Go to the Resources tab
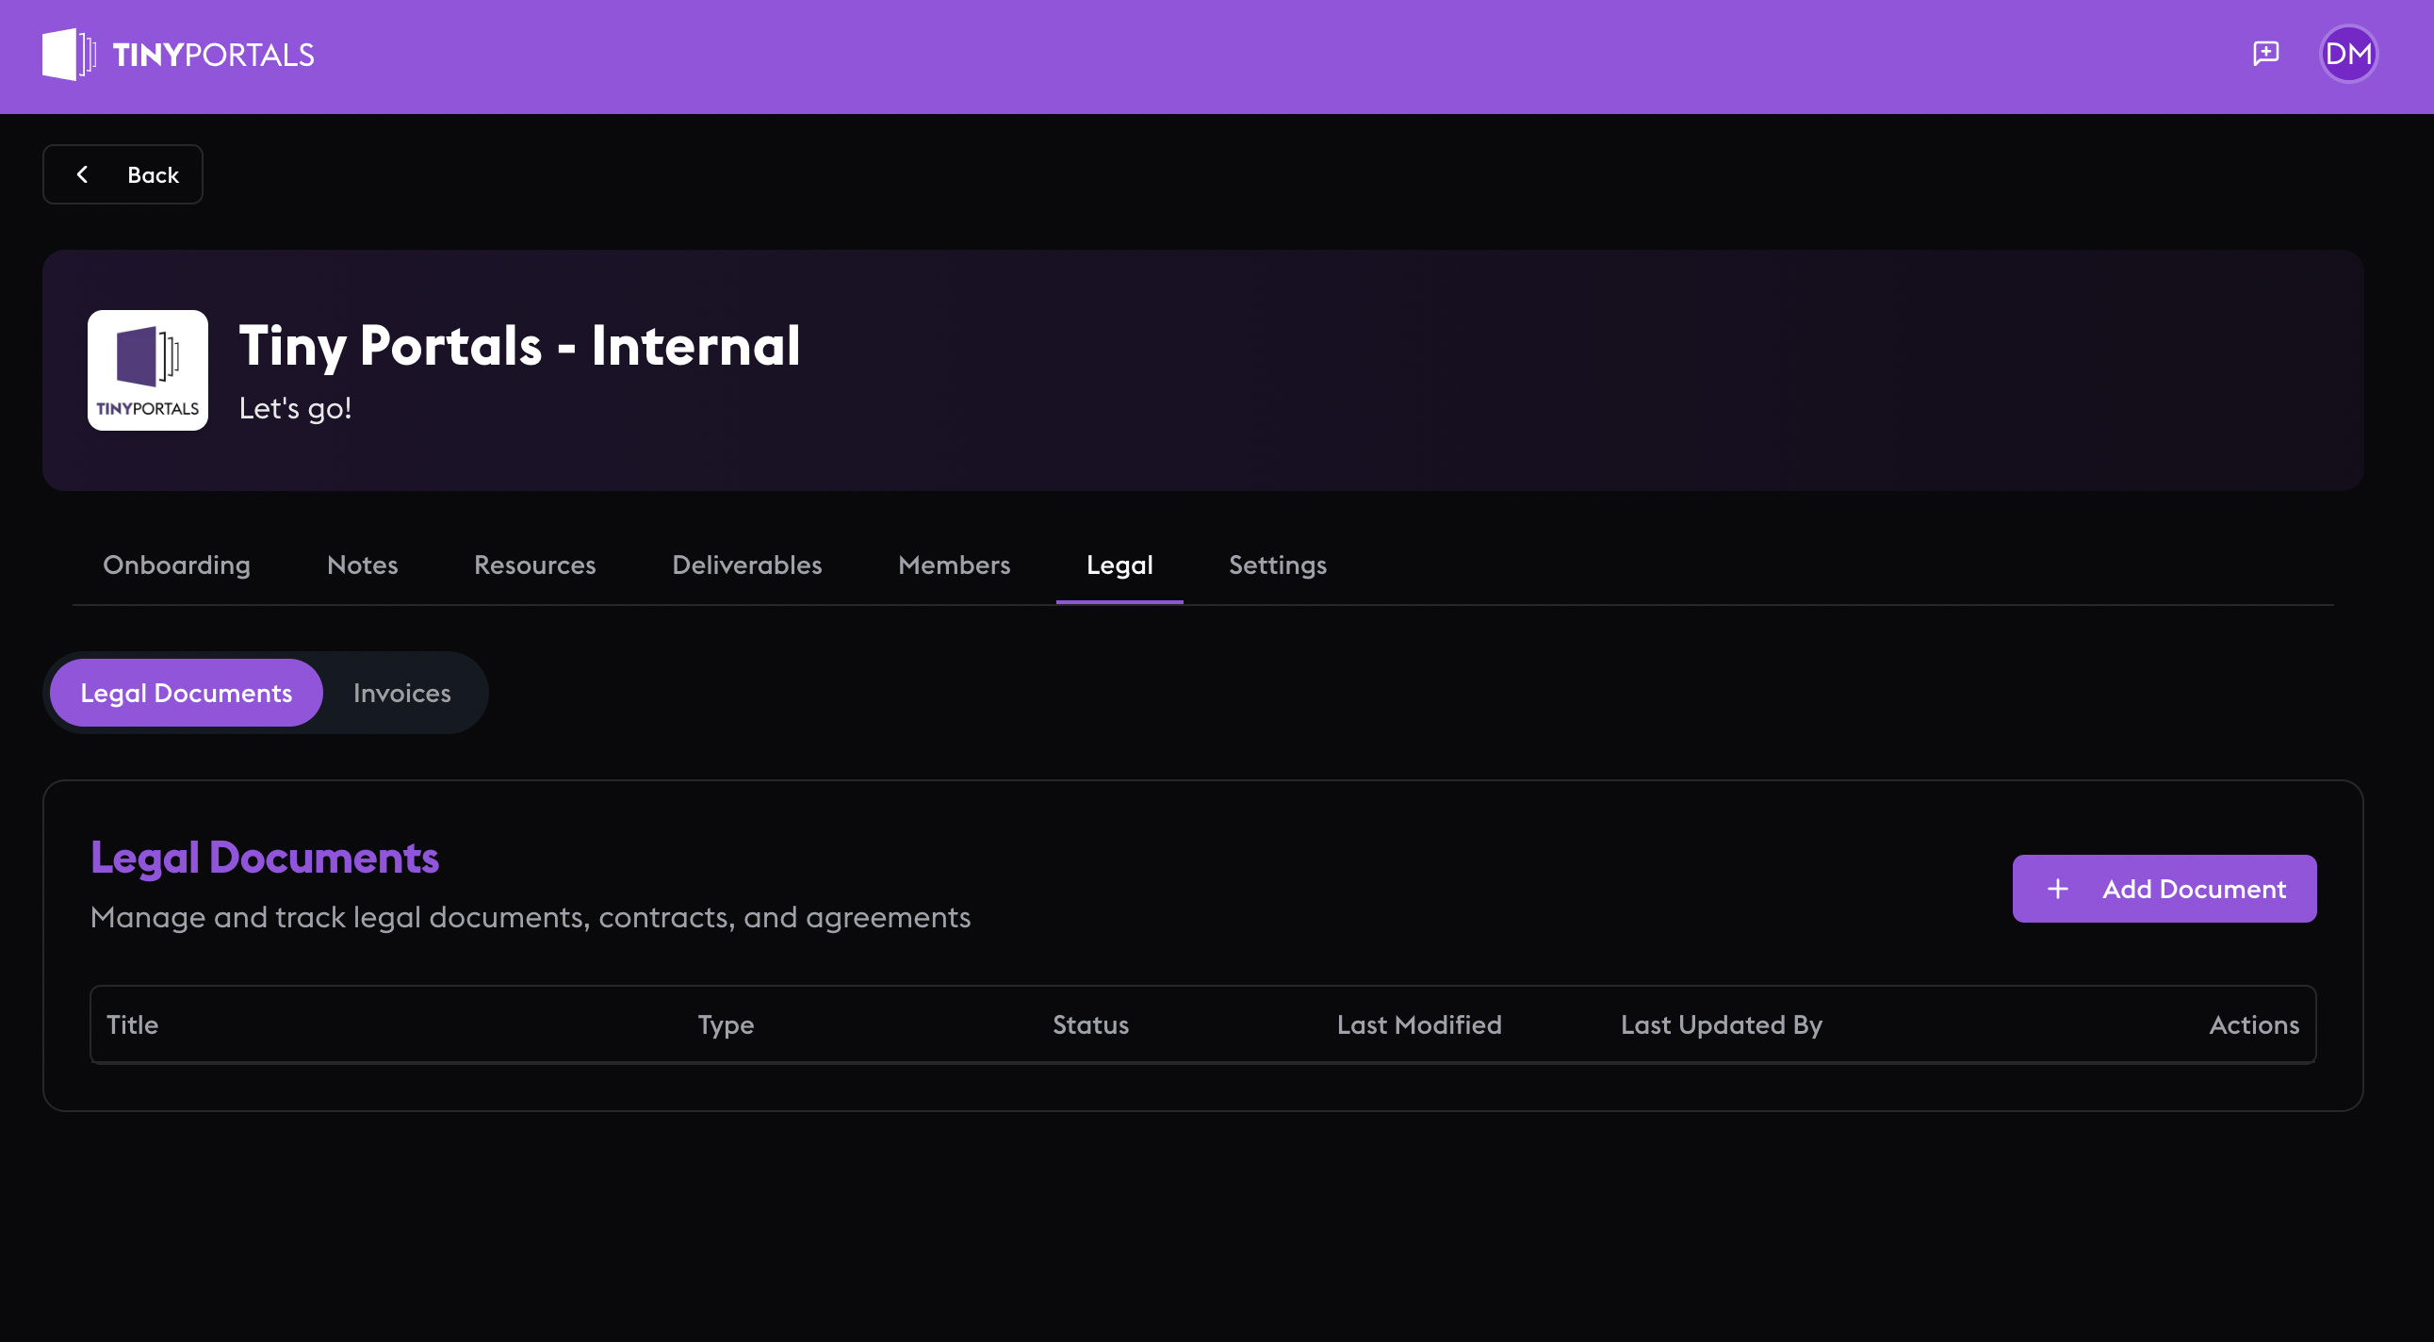The width and height of the screenshot is (2434, 1342). coord(534,565)
